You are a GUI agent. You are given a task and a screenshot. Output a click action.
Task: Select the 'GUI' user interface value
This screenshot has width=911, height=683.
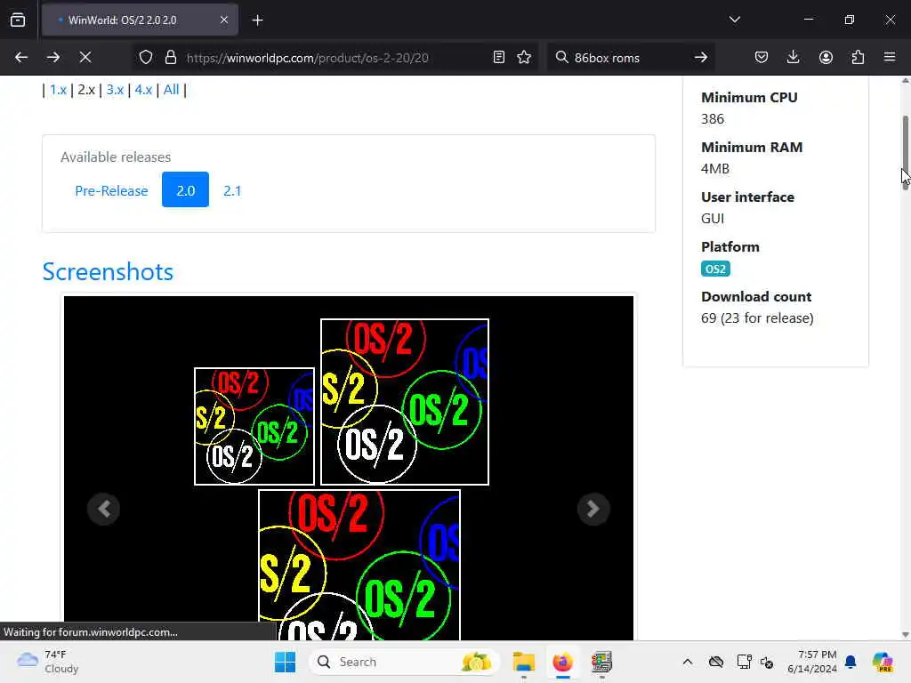(713, 219)
